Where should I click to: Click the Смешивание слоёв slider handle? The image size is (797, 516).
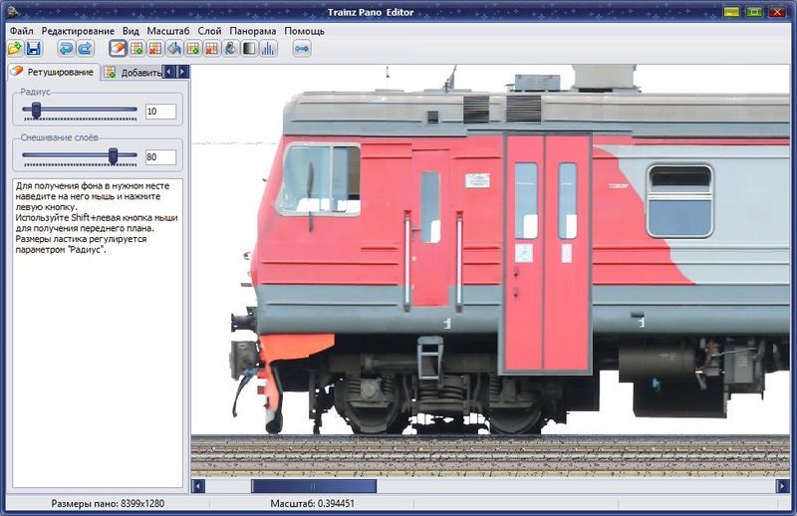[114, 156]
